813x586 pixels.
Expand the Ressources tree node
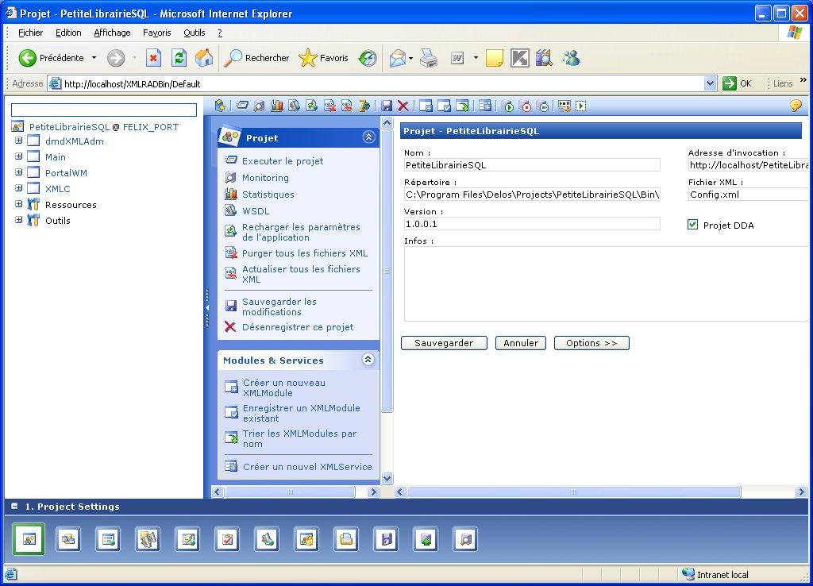[19, 205]
